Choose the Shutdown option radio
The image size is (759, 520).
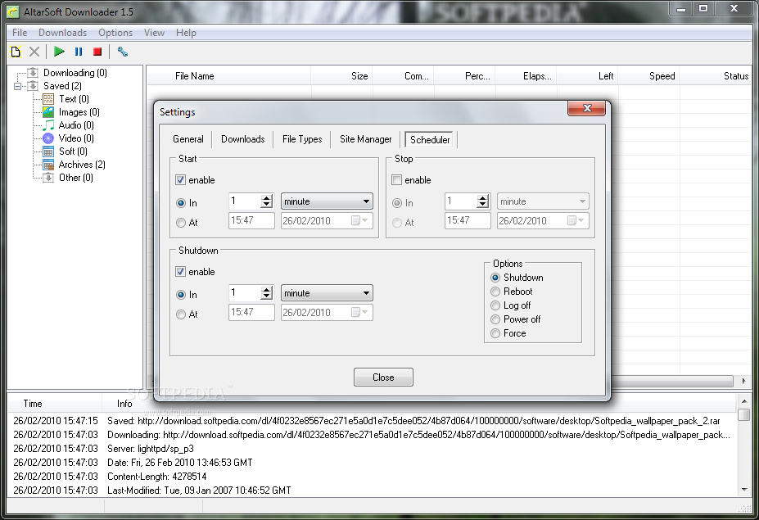495,278
